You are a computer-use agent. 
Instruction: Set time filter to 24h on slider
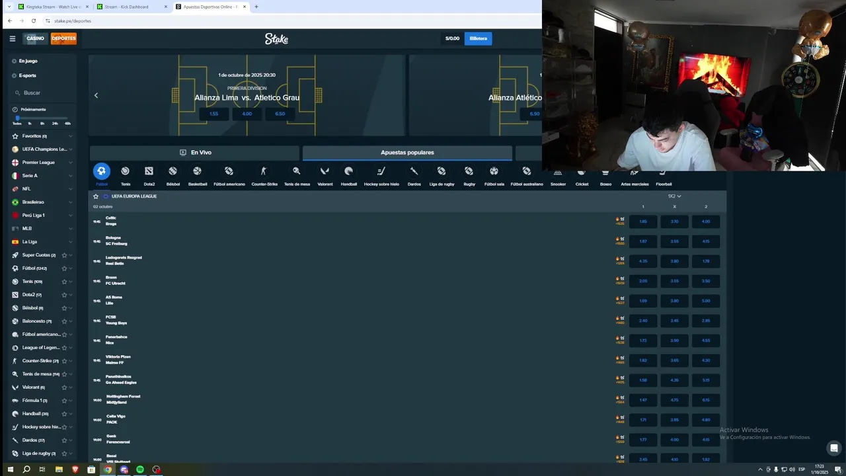tap(55, 124)
